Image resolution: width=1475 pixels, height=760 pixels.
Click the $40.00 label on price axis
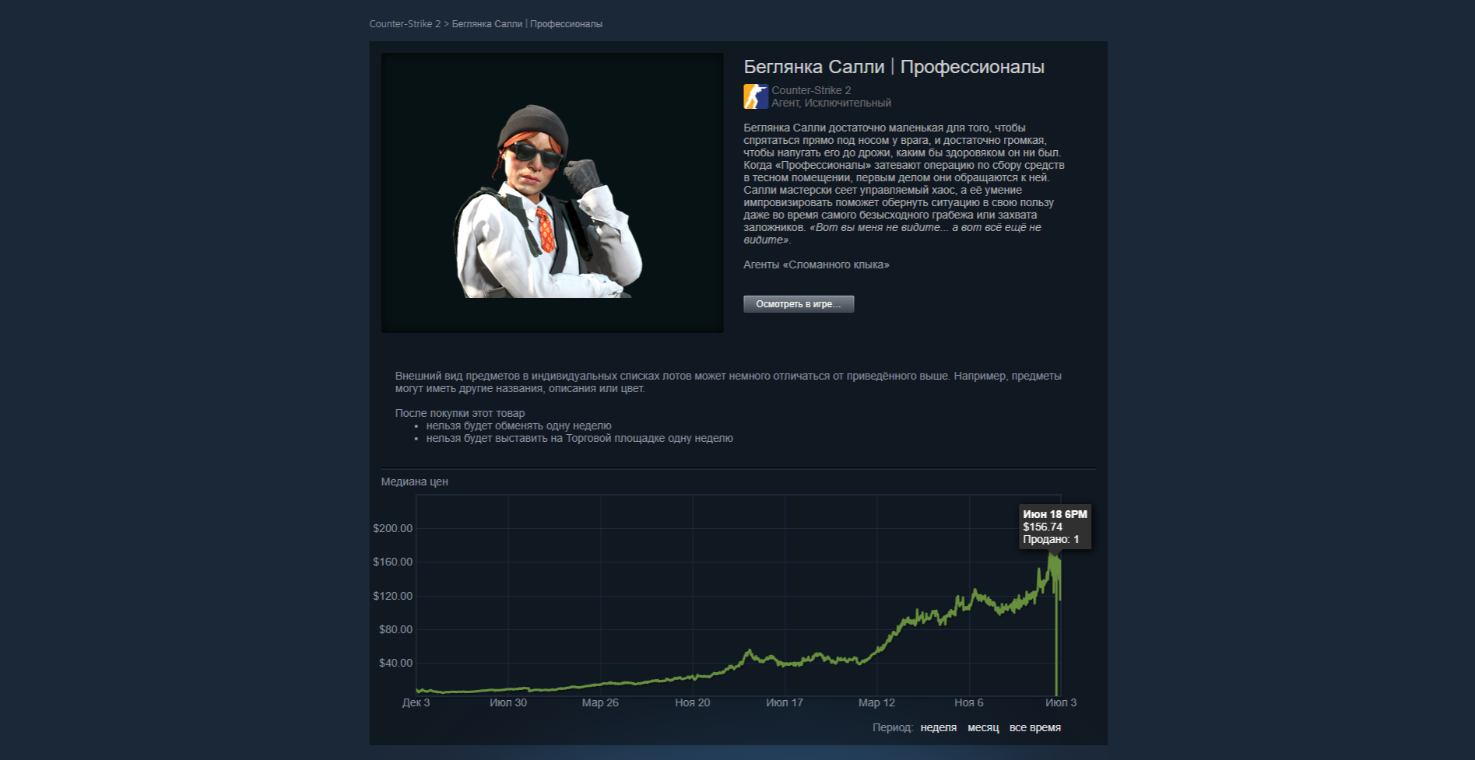pos(395,663)
